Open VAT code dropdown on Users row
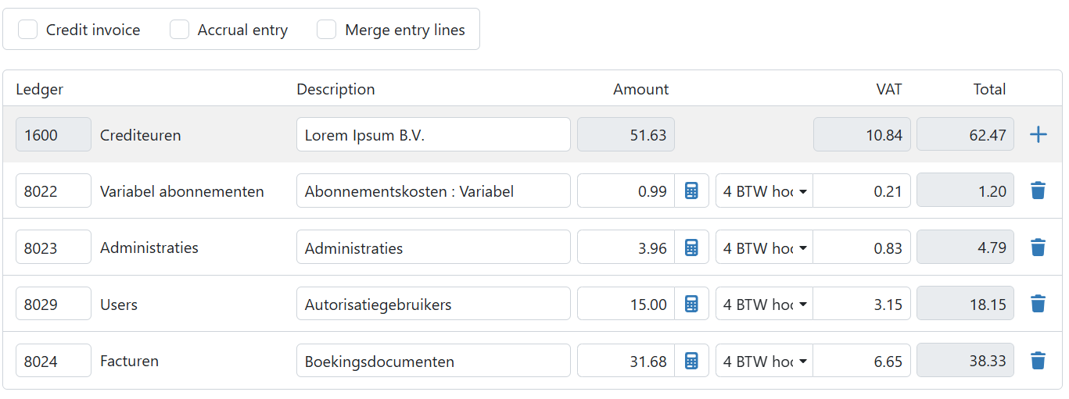This screenshot has height=399, width=1069. [x=764, y=304]
